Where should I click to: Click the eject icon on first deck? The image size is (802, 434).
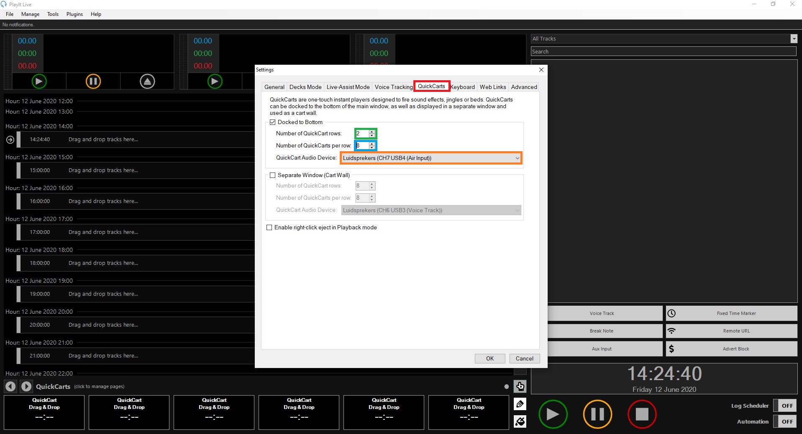147,81
